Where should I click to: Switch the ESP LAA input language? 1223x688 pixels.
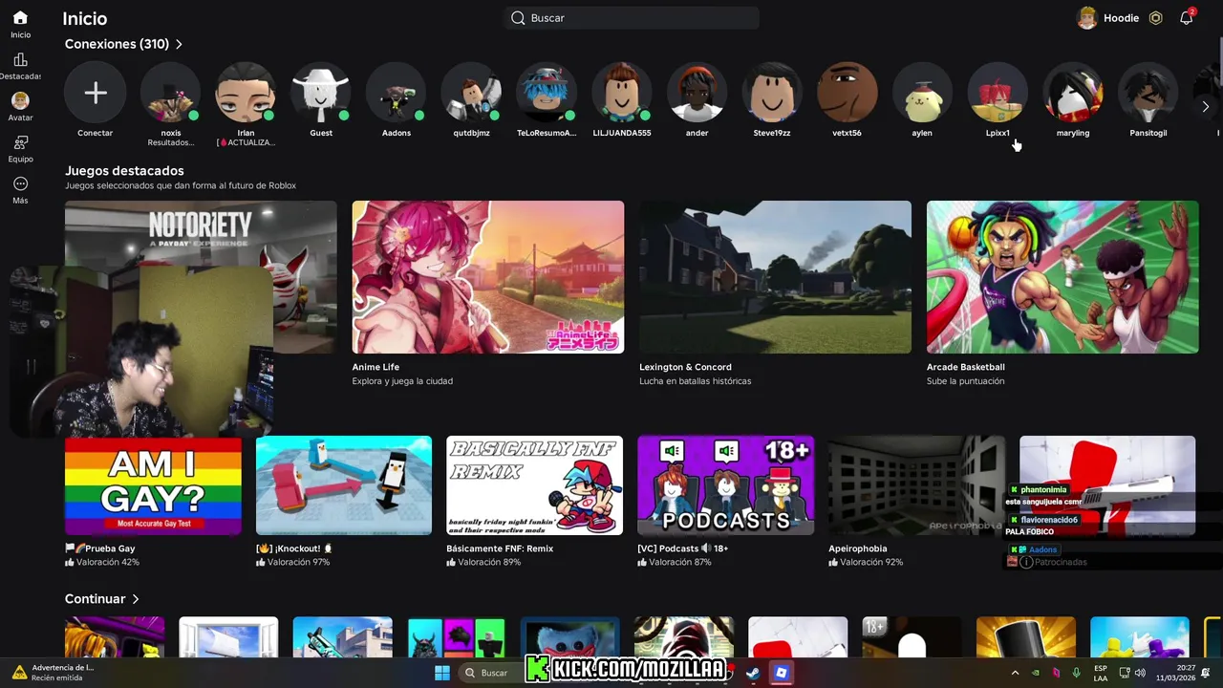(x=1101, y=673)
